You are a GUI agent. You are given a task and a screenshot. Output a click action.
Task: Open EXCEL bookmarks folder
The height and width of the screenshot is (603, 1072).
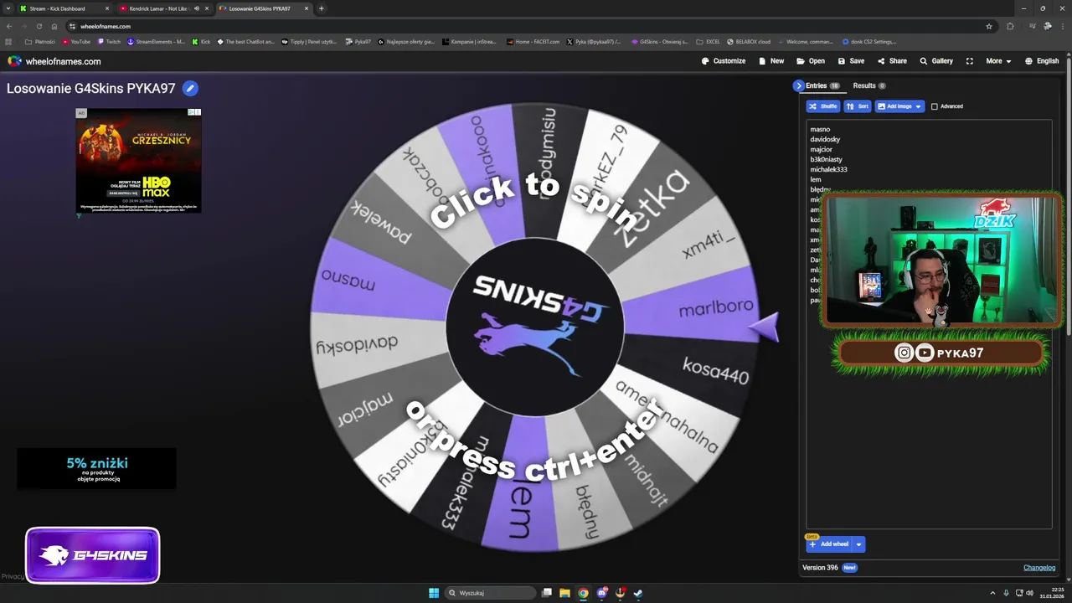tap(709, 41)
